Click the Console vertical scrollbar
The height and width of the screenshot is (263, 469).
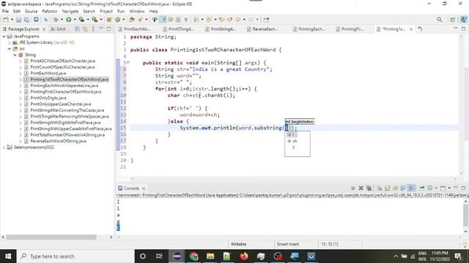(x=466, y=216)
